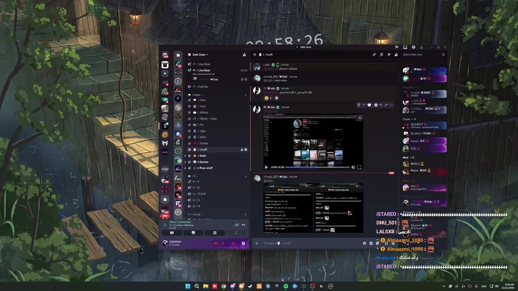
Task: Open the Tiktok – Clips channel
Action: click(x=217, y=119)
